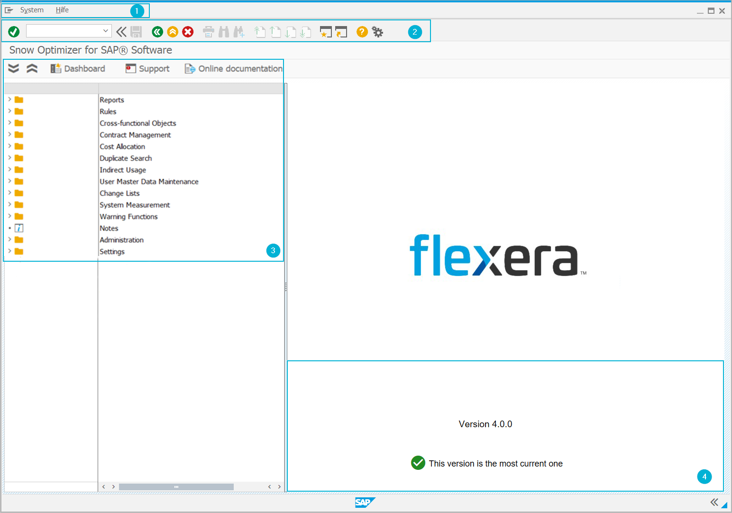Screen dimensions: 732x513
Task: Go back using the green Back icon
Action: click(157, 32)
